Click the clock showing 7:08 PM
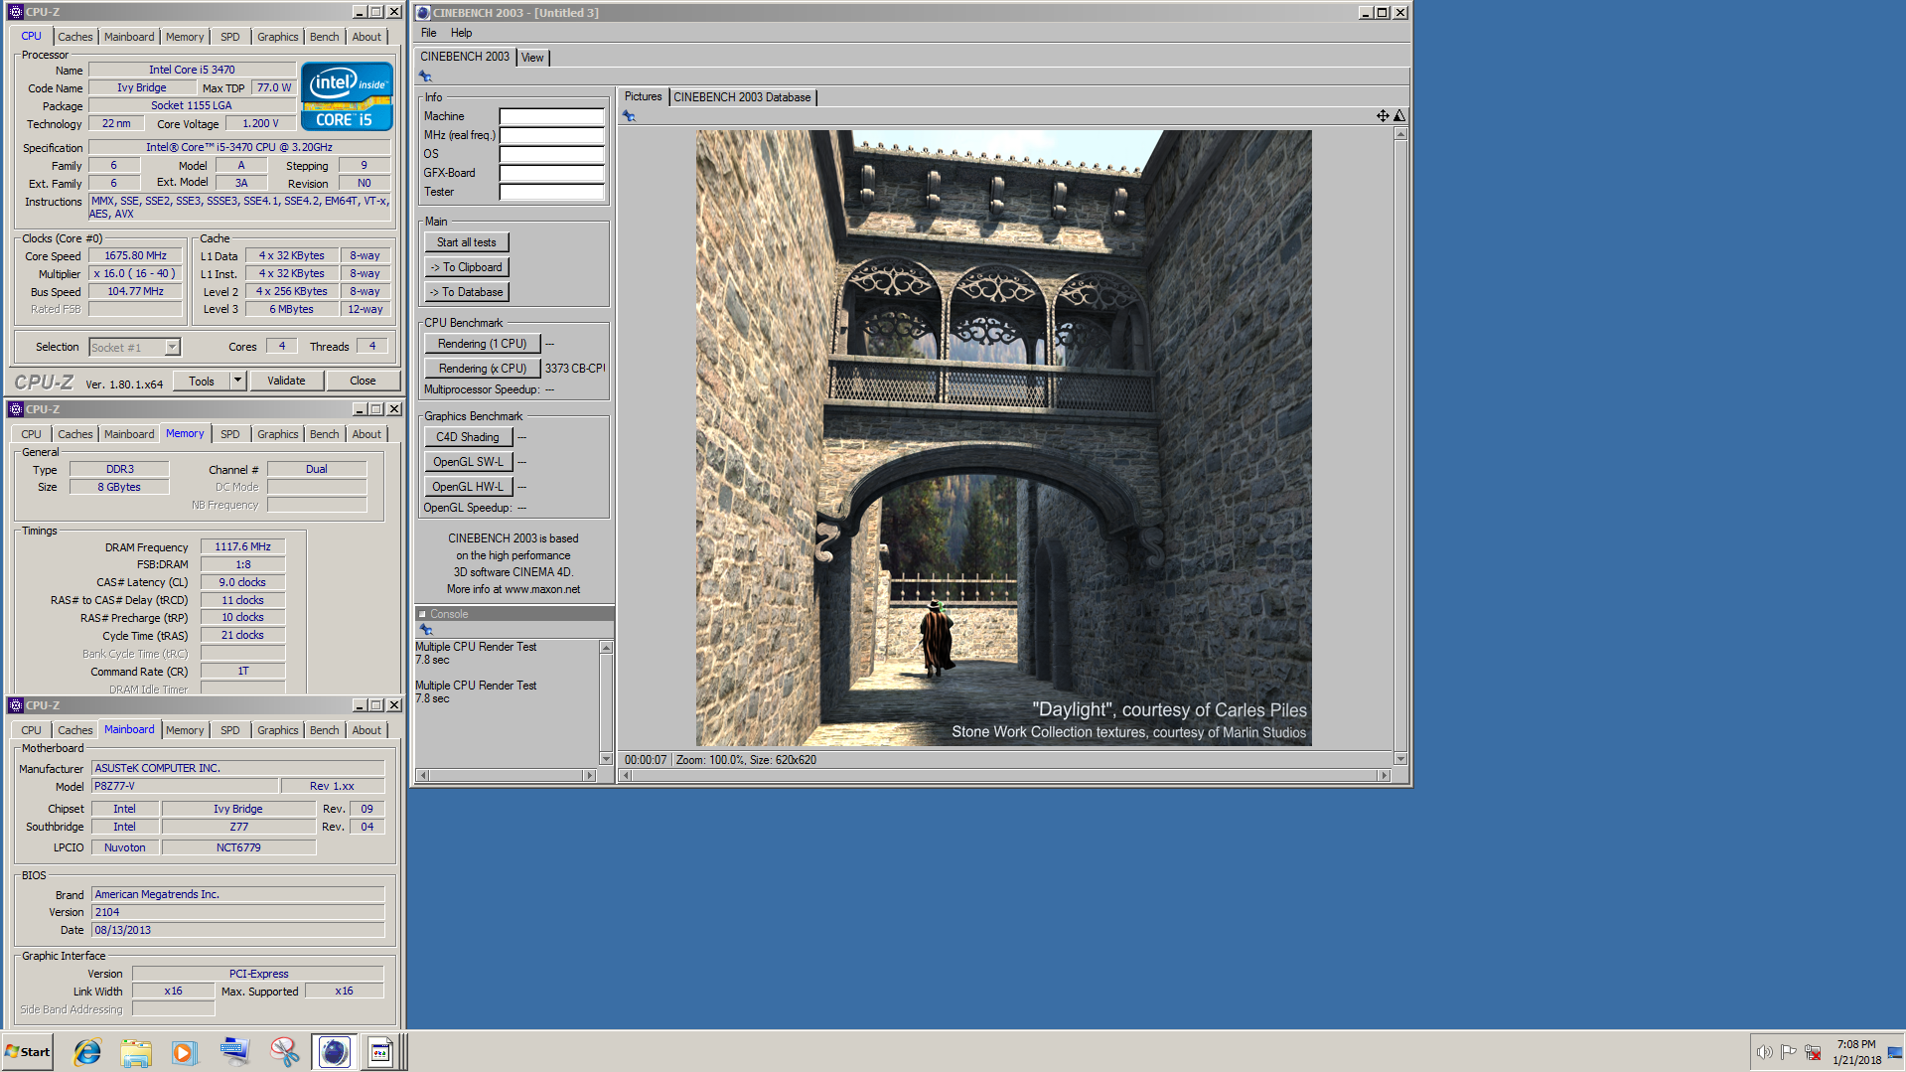Screen dimensions: 1906x1072 [1855, 1044]
